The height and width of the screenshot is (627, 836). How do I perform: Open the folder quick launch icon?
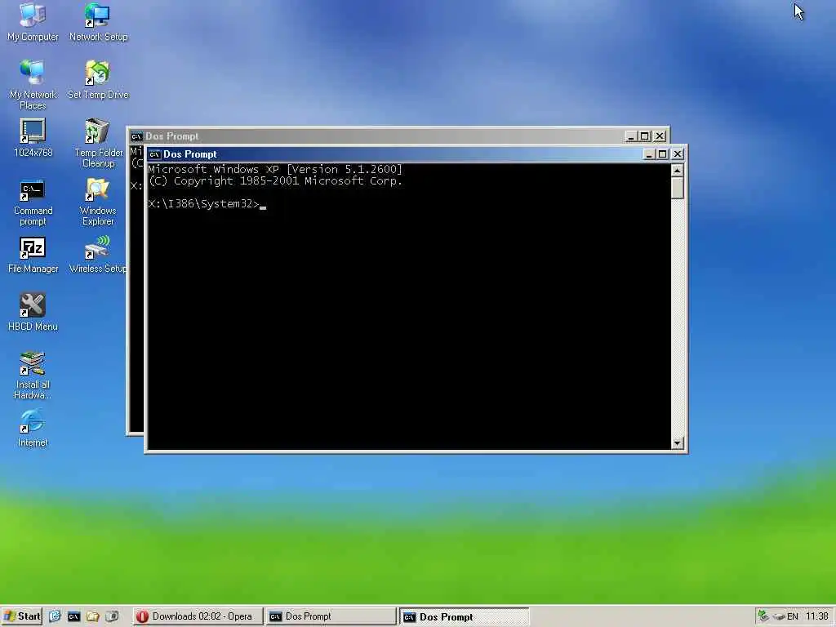coord(93,616)
